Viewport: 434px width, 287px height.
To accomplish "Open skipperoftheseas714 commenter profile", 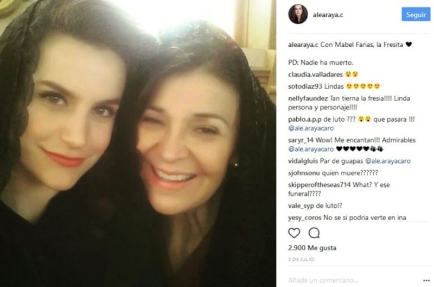I will coord(319,185).
